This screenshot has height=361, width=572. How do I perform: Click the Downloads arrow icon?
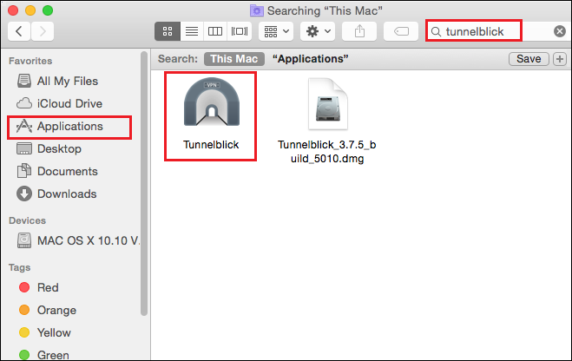[x=24, y=194]
